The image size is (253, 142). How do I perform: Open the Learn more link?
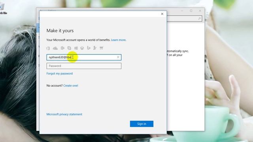coord(118,40)
